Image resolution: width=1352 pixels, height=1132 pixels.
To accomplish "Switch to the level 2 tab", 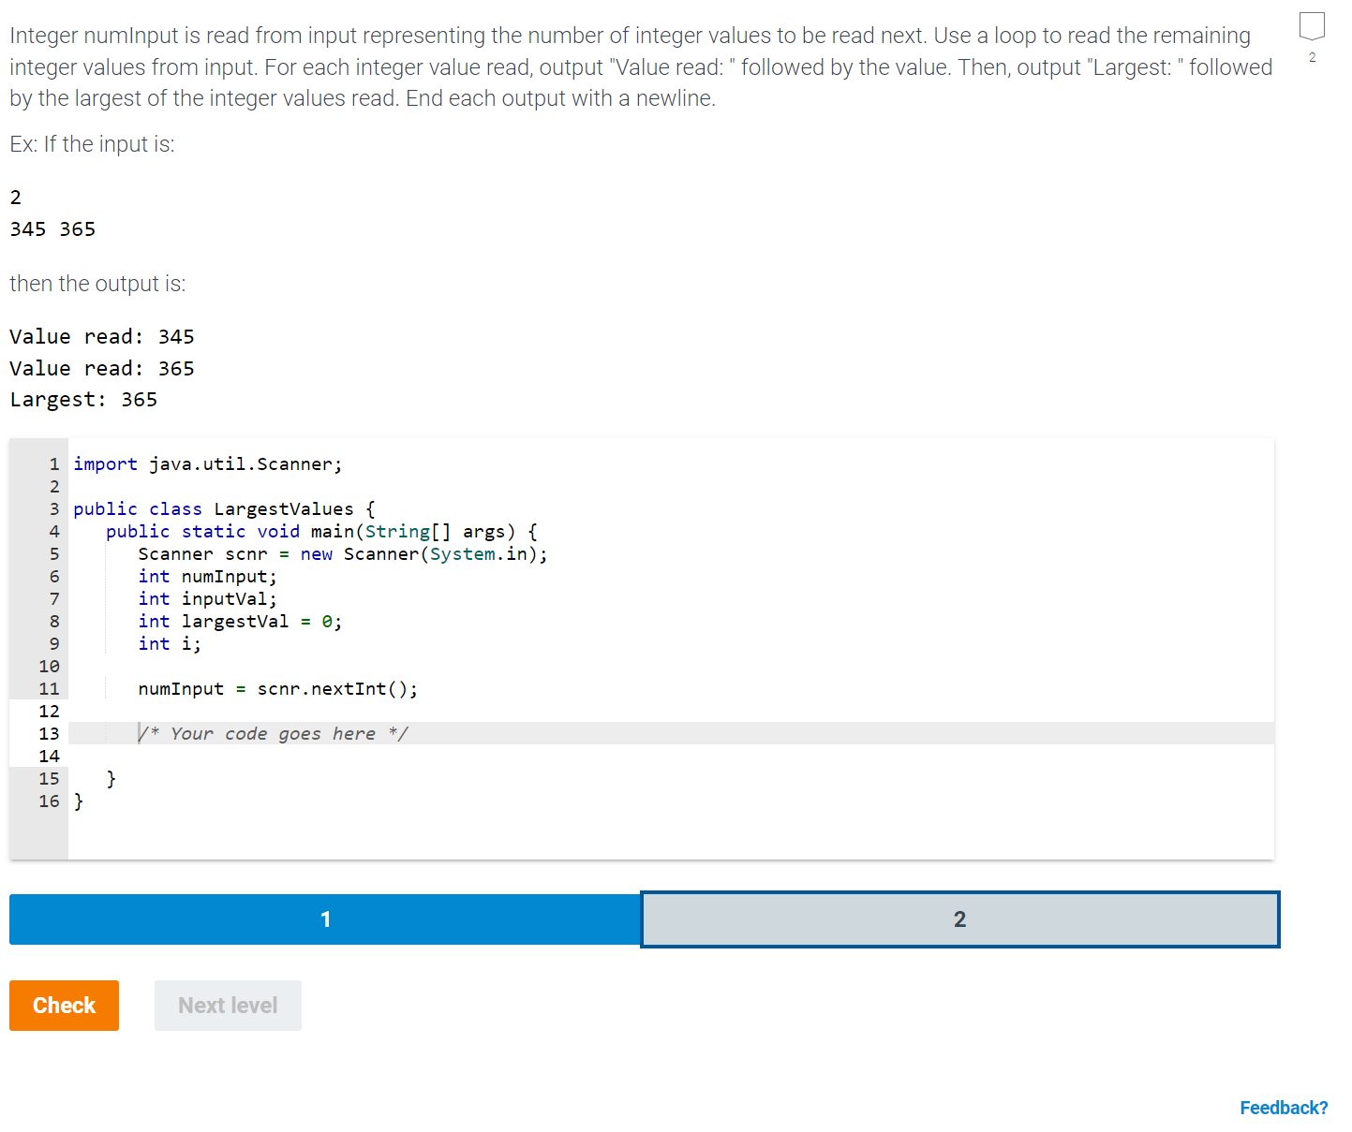I will [x=958, y=919].
